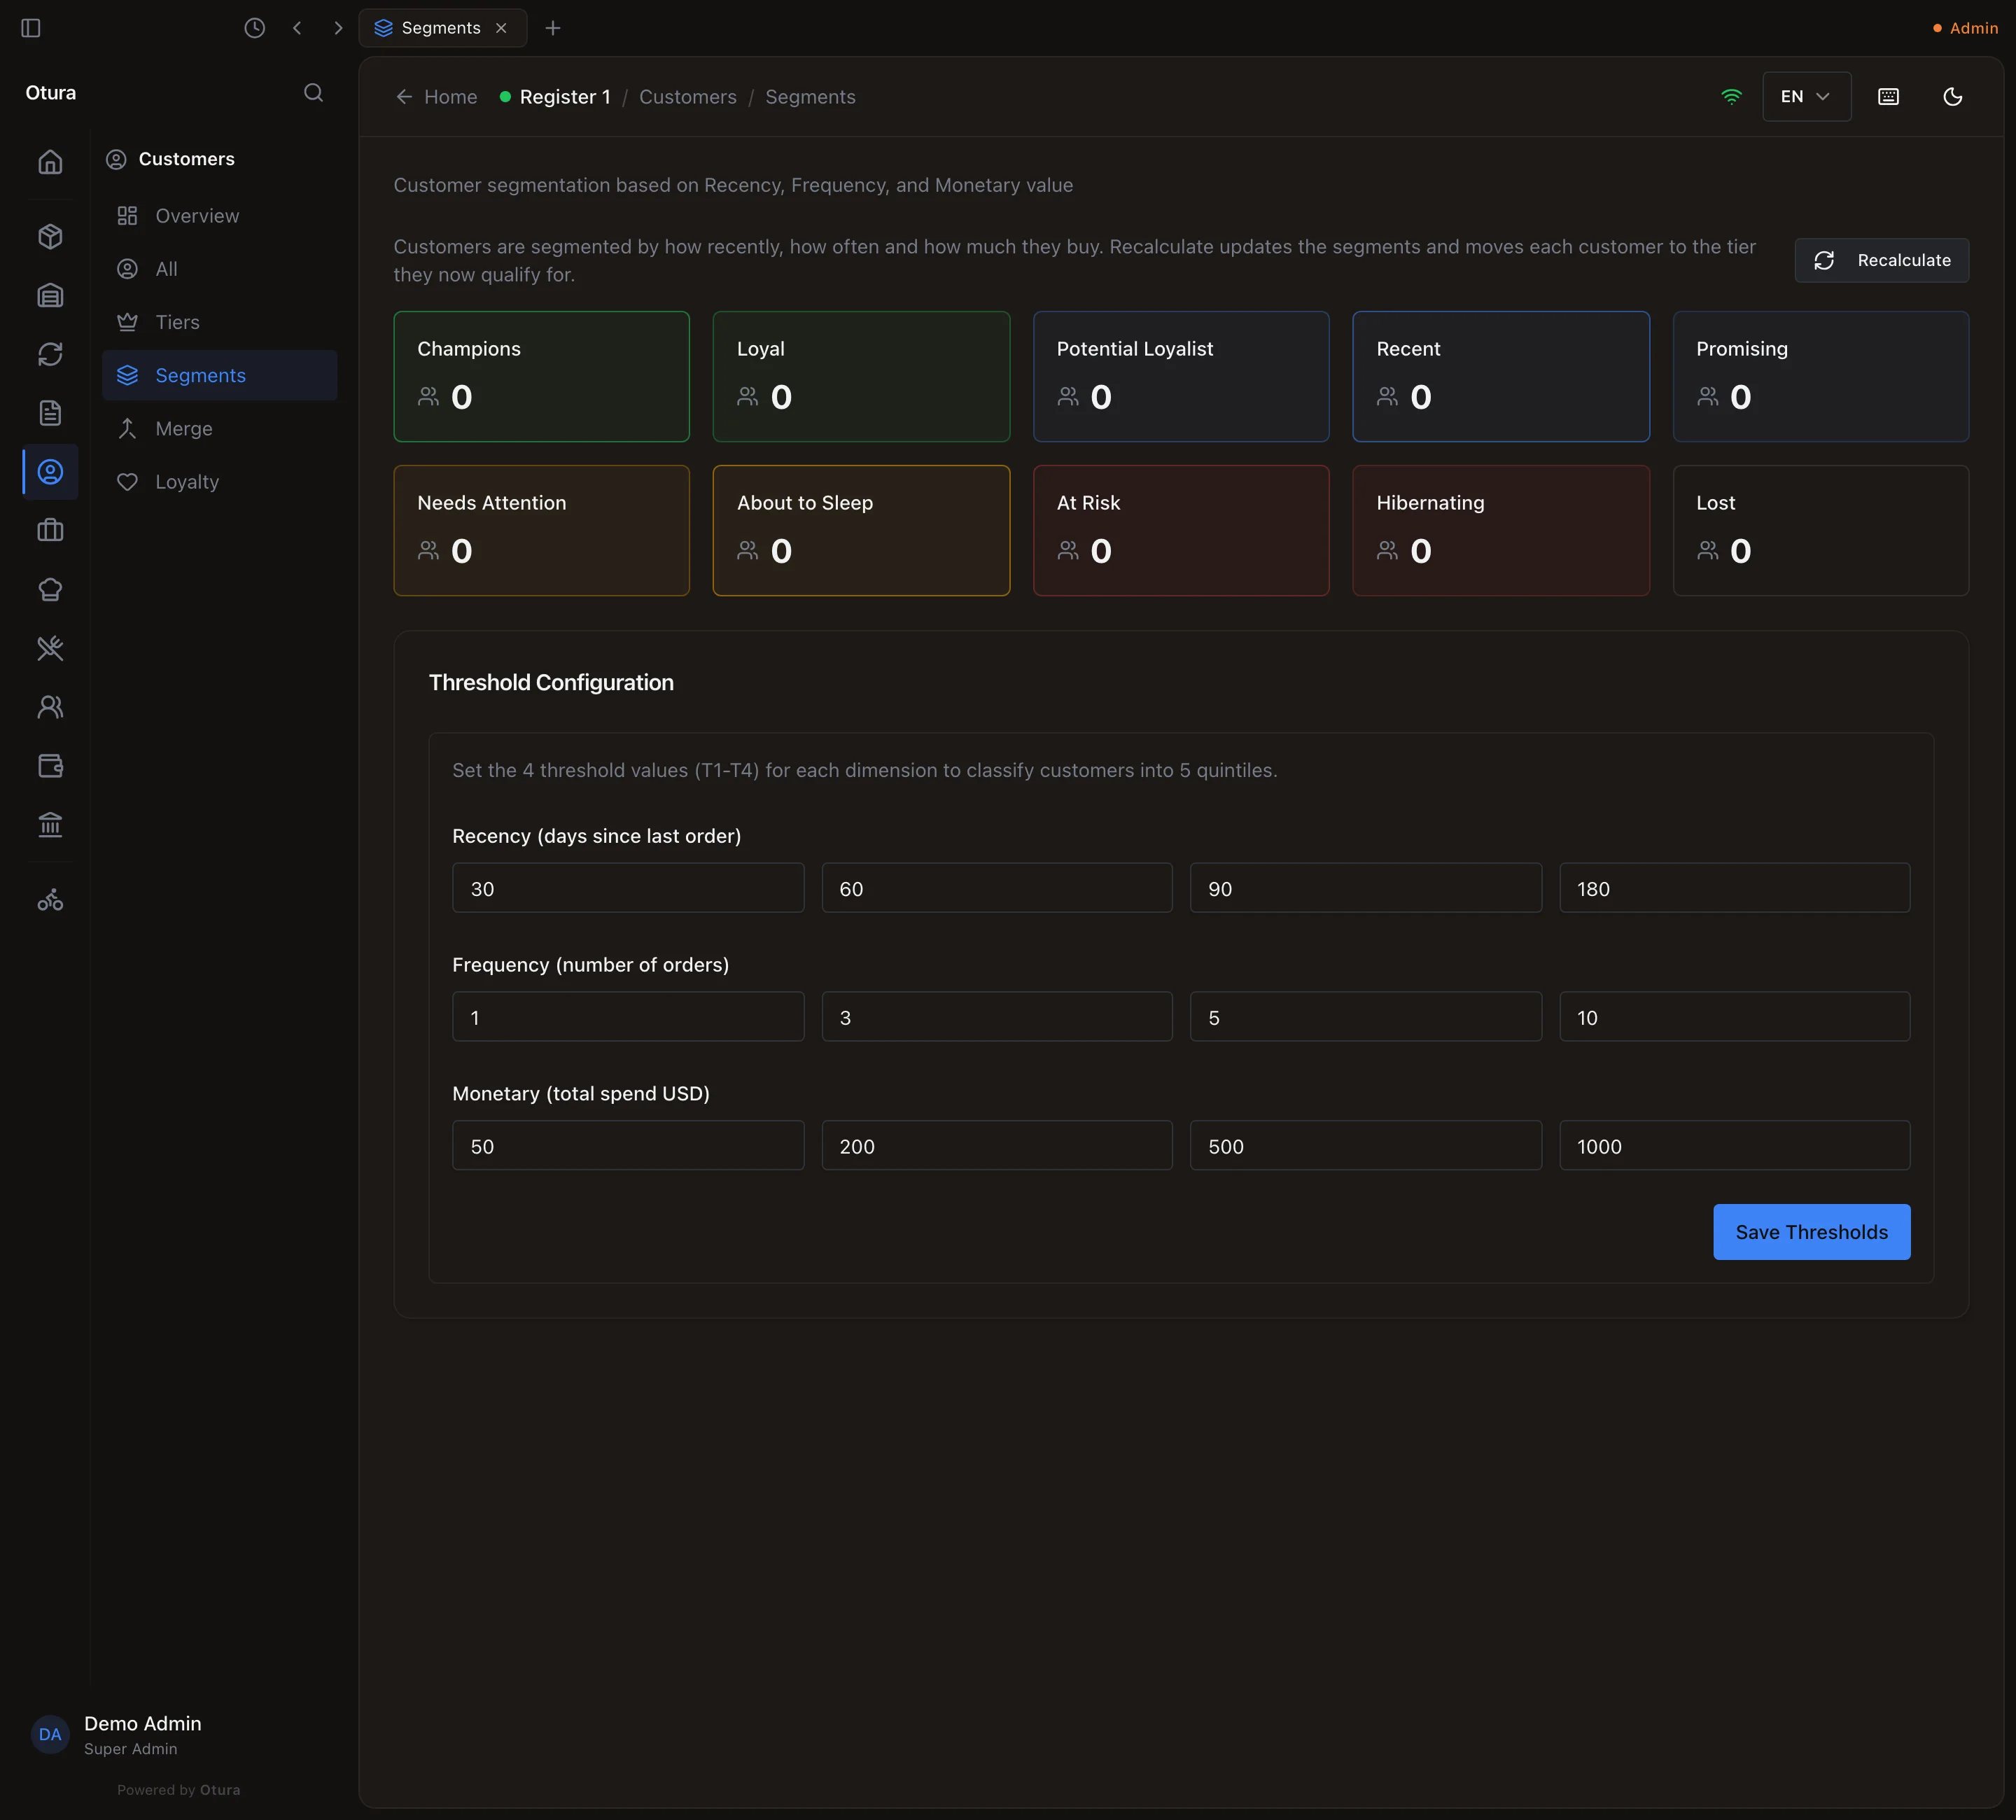Viewport: 2016px width, 1820px height.
Task: Open the history clock icon
Action: pos(255,28)
